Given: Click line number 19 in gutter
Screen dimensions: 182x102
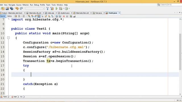Looking at the screenshot, I should (x=2, y=75).
